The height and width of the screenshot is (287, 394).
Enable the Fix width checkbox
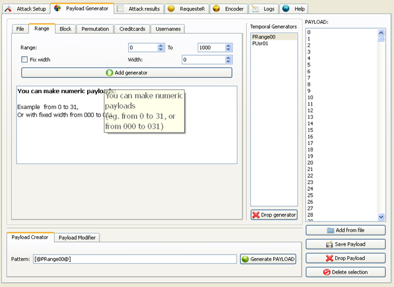25,59
